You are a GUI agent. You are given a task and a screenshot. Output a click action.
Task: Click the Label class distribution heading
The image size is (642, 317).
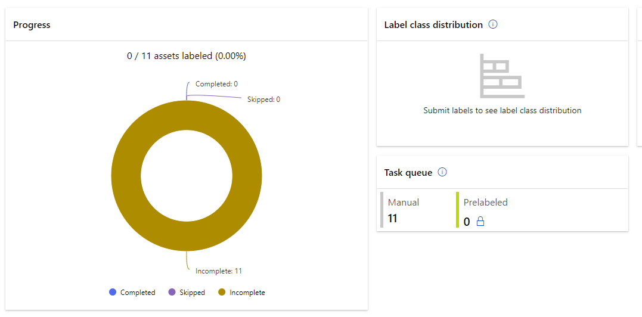click(433, 25)
